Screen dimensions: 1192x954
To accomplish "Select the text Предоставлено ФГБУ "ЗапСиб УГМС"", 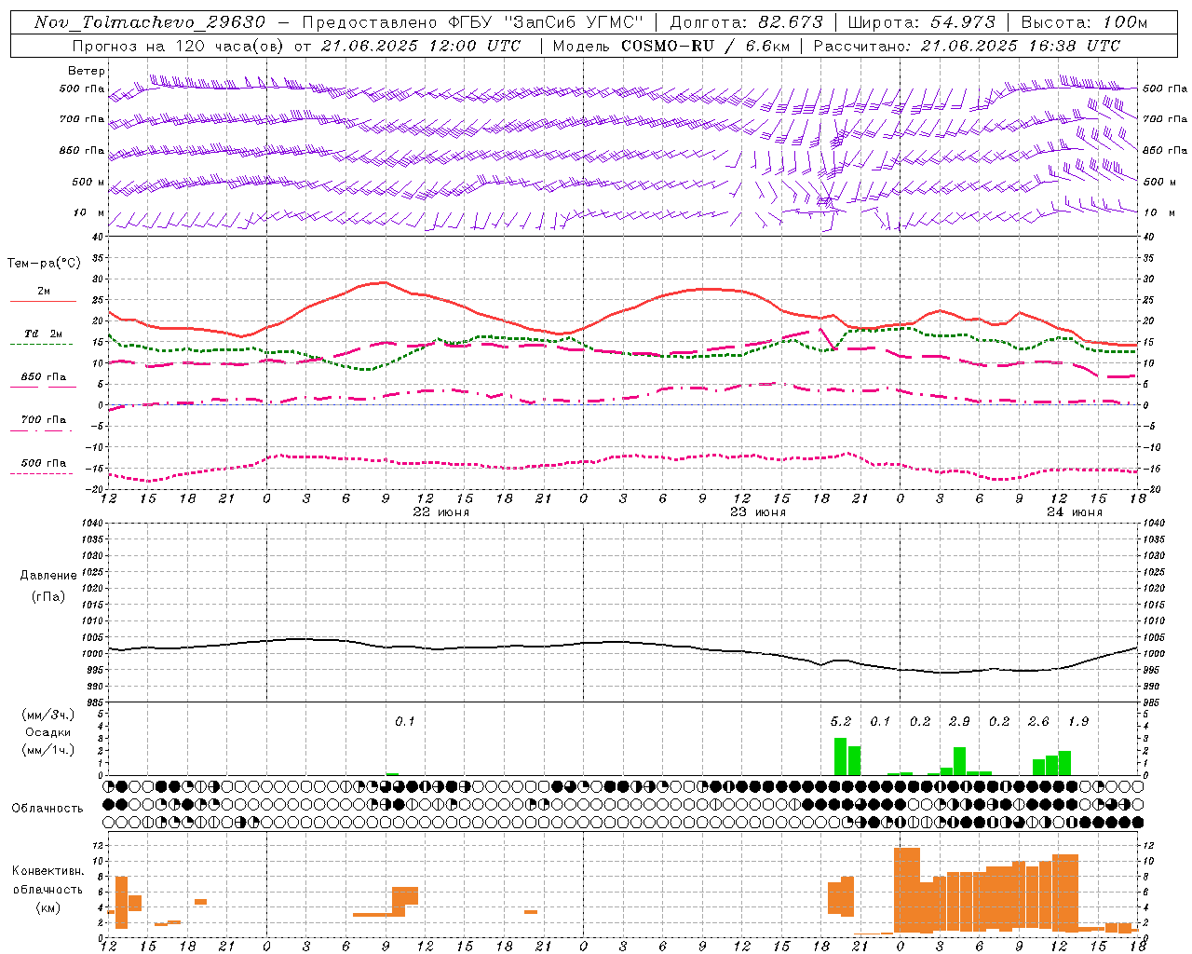I will coord(473,22).
